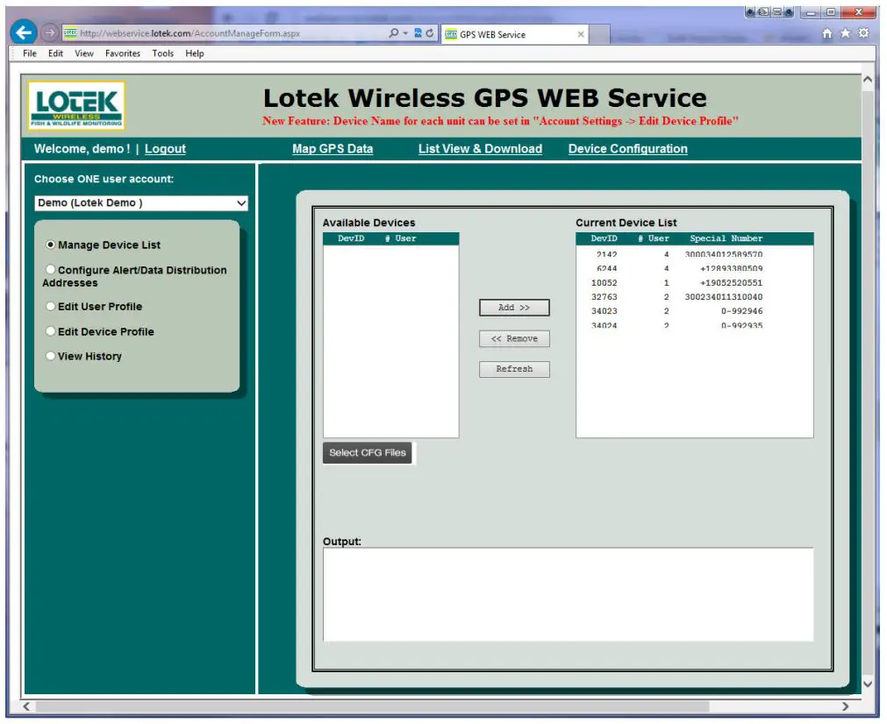The height and width of the screenshot is (724, 887).
Task: Click the Refresh button
Action: point(514,369)
